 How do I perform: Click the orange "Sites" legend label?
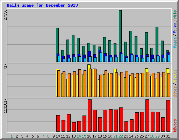point(175,92)
